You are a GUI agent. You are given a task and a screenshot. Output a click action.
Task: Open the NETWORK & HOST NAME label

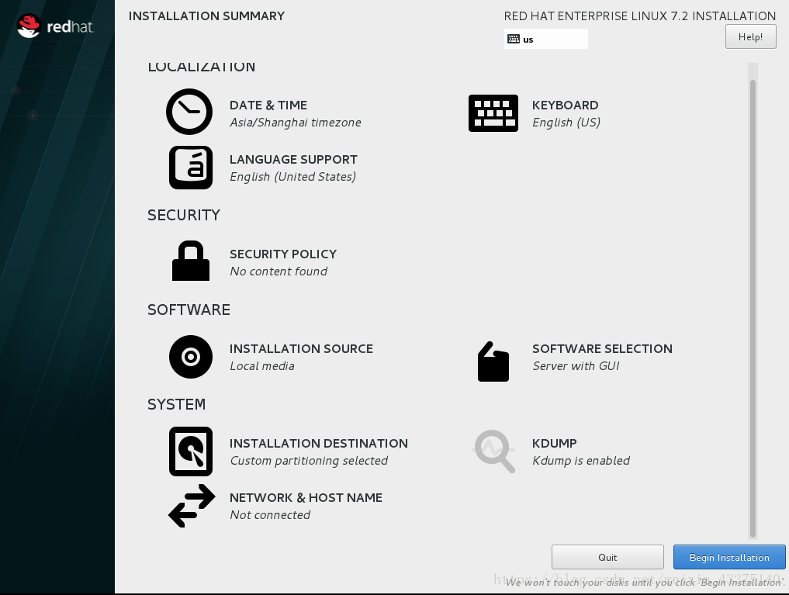(x=306, y=497)
